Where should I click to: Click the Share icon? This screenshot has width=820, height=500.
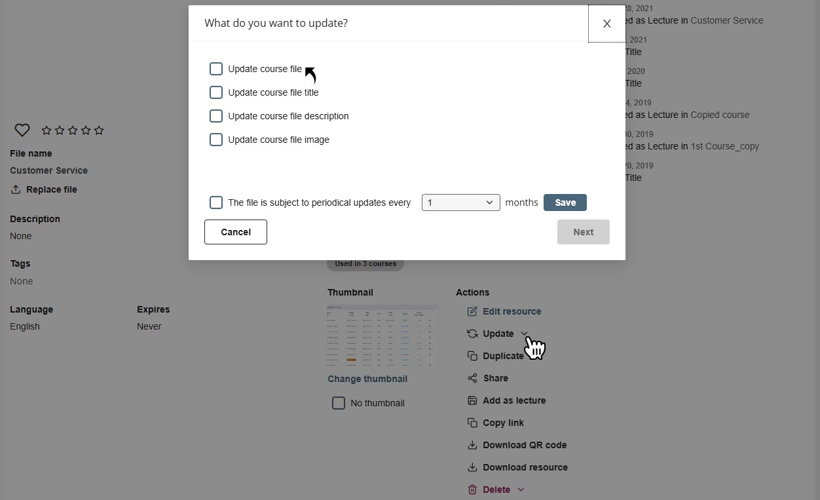click(x=472, y=378)
